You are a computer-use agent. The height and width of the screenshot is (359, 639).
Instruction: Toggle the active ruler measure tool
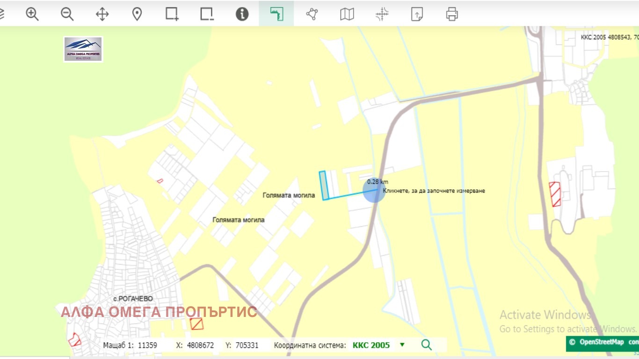[x=276, y=14]
